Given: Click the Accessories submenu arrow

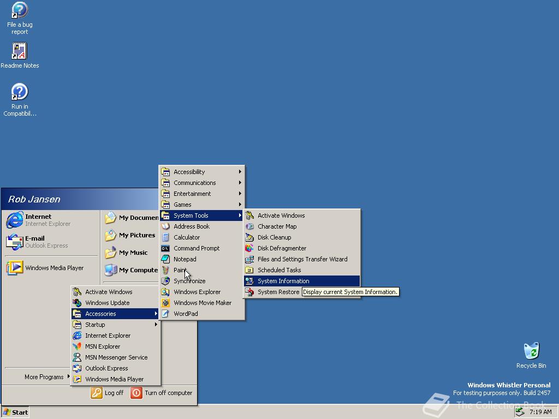Looking at the screenshot, I should pos(156,314).
